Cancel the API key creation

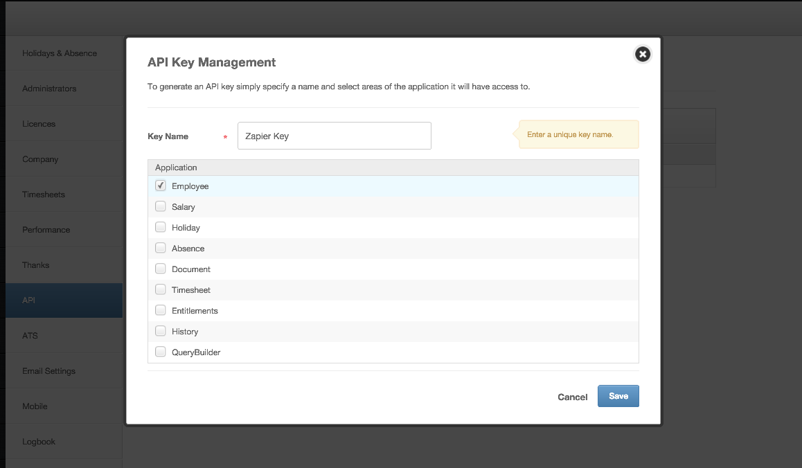(572, 397)
